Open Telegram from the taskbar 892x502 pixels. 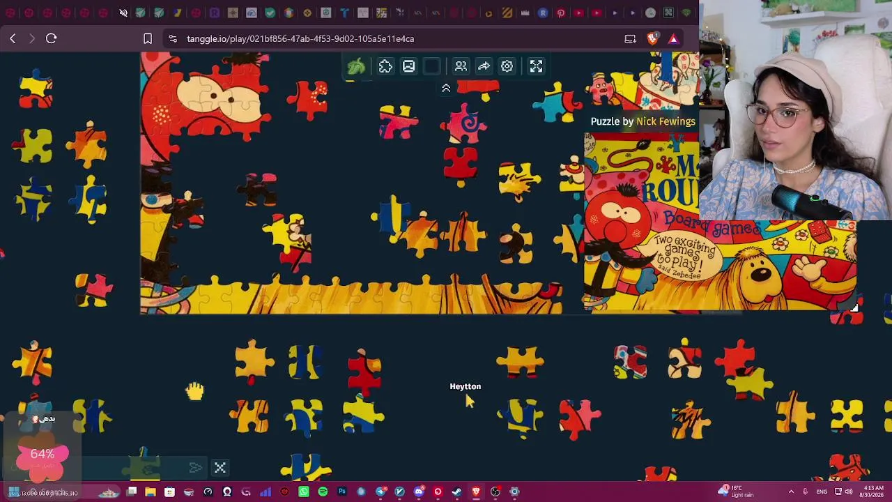point(380,492)
